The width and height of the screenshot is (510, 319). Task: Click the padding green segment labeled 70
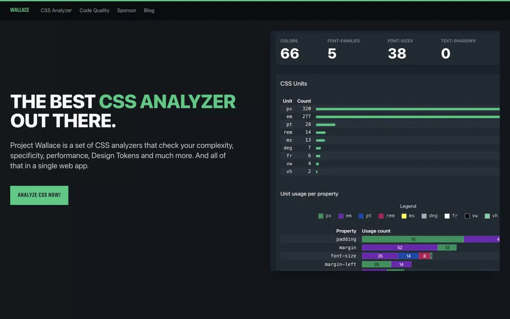[x=413, y=239]
